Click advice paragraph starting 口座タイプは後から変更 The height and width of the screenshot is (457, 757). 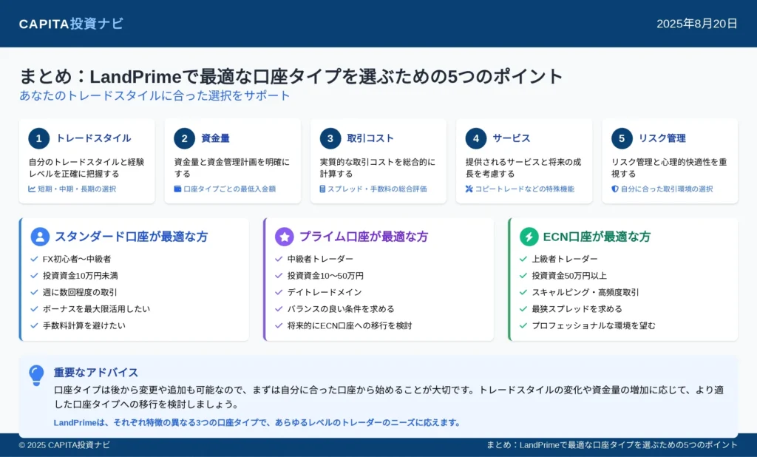click(389, 397)
